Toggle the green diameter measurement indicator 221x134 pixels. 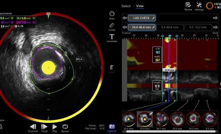pos(34,18)
